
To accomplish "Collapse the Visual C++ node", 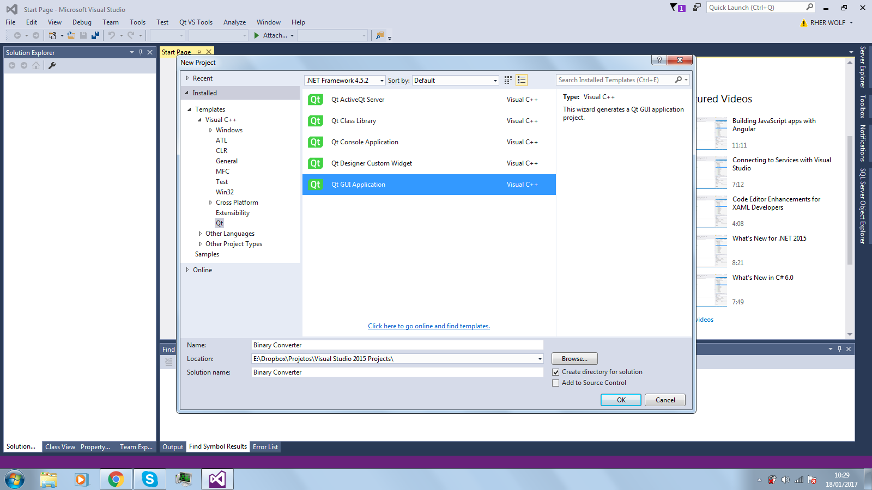I will click(199, 120).
